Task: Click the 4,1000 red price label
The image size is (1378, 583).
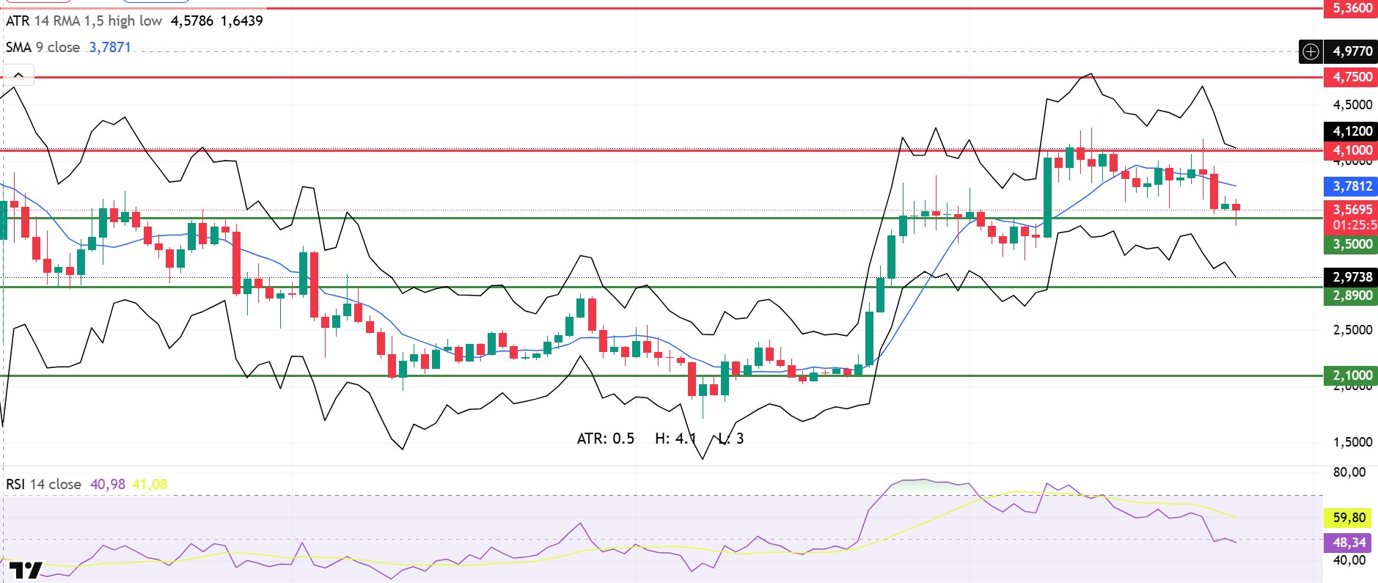Action: point(1351,150)
